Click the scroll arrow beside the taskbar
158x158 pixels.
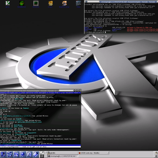click(46, 153)
